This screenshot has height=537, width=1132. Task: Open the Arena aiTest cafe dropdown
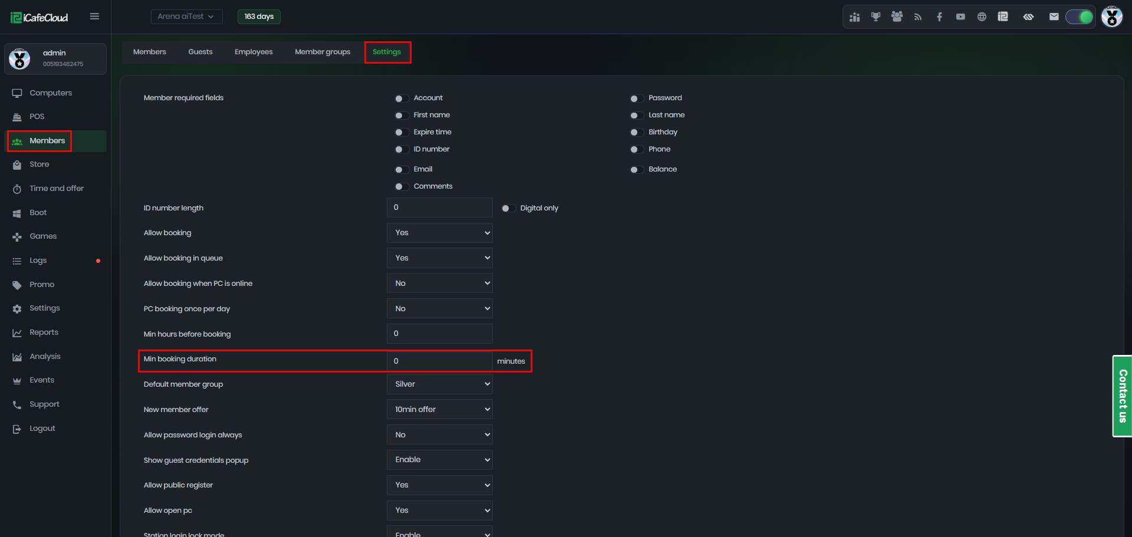click(186, 17)
